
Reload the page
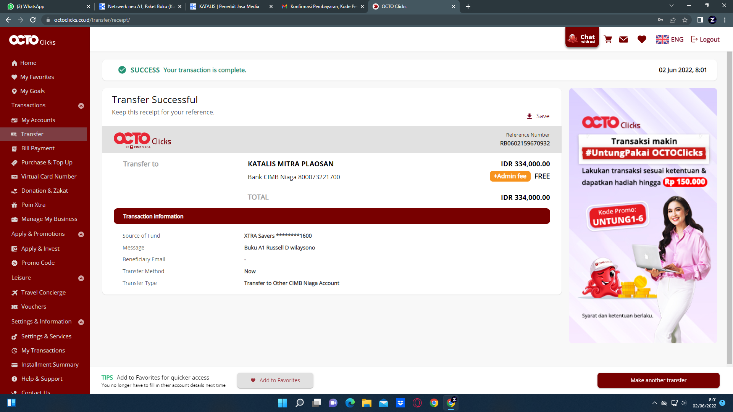pyautogui.click(x=33, y=20)
